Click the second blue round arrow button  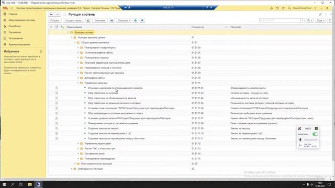point(142,20)
